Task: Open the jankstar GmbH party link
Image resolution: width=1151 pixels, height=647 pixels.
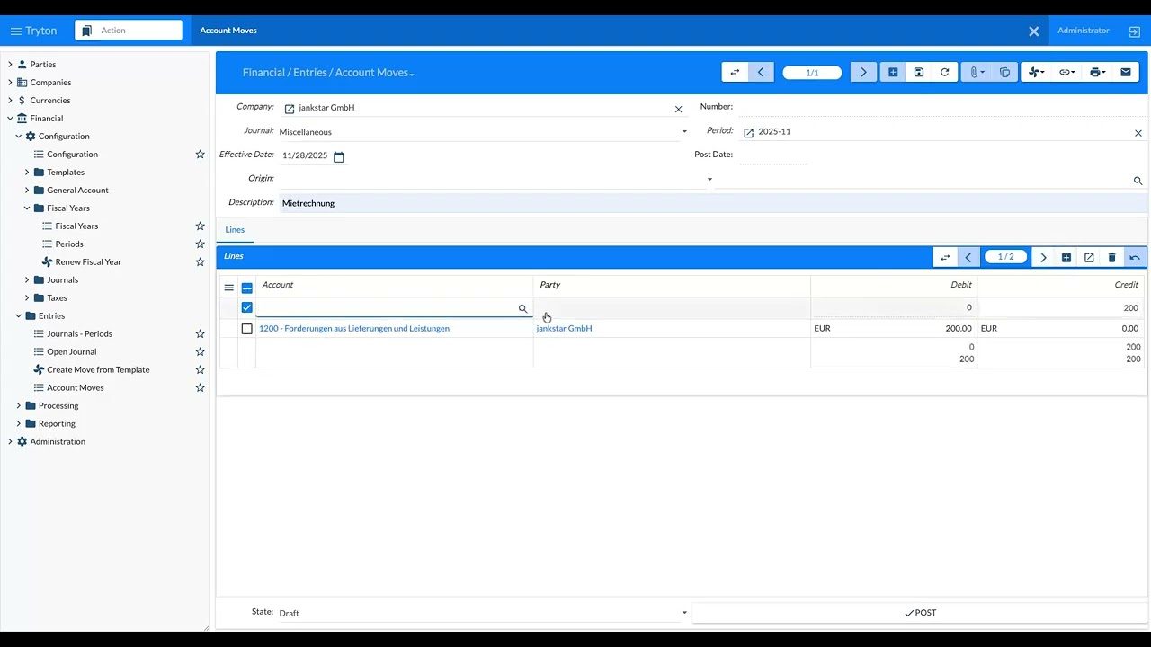Action: pos(564,329)
